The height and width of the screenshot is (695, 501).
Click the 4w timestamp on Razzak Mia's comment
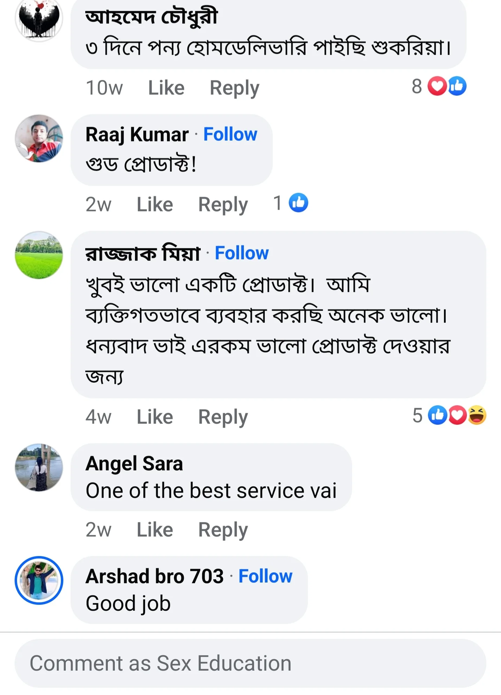pos(99,416)
